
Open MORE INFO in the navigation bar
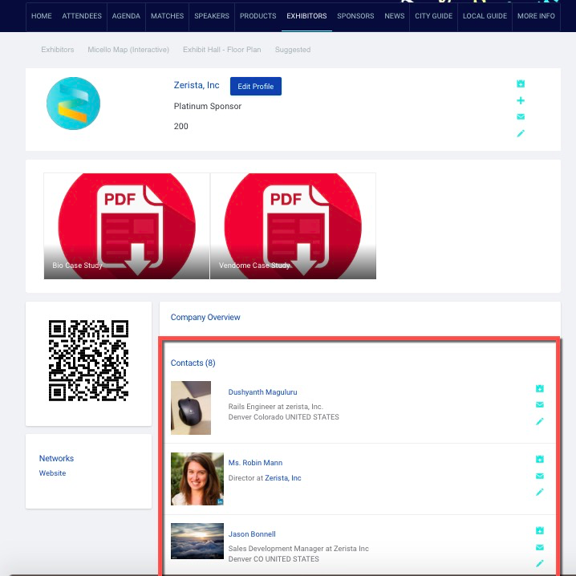[x=536, y=16]
